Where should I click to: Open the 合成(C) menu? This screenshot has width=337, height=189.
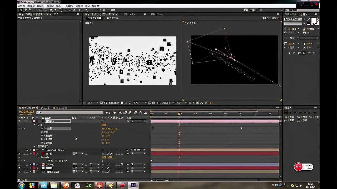click(41, 6)
